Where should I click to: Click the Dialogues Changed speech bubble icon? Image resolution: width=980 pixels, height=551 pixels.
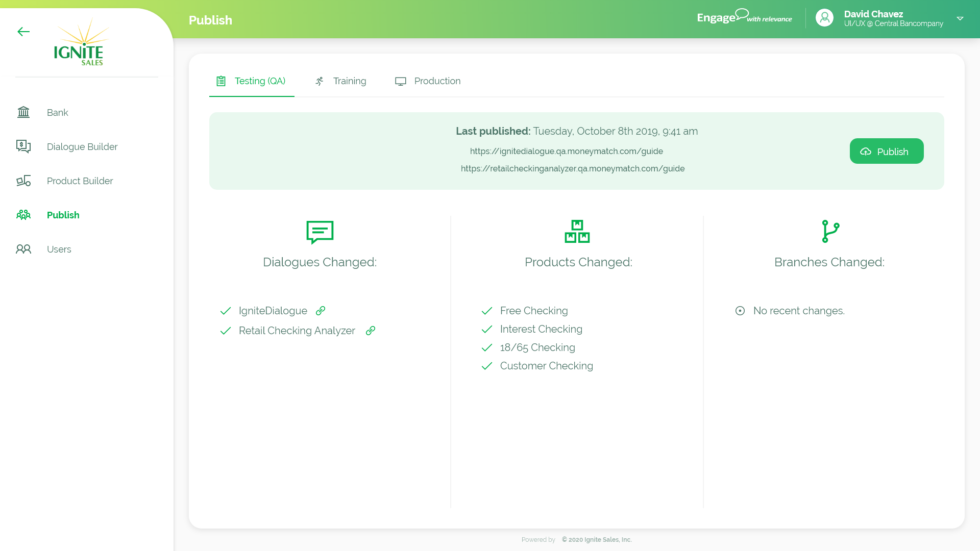(320, 232)
